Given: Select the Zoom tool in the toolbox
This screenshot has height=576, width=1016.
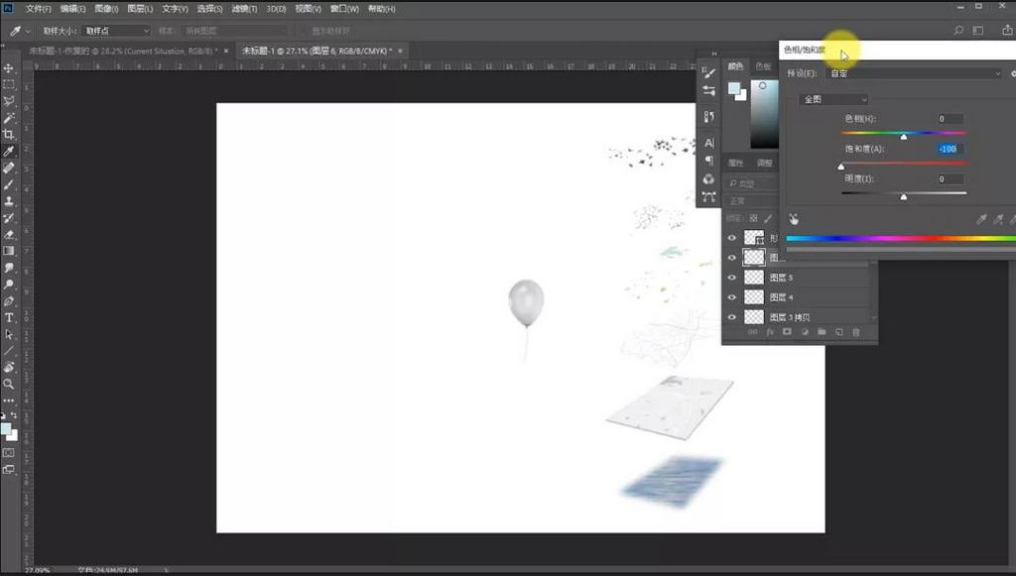Looking at the screenshot, I should (x=9, y=384).
